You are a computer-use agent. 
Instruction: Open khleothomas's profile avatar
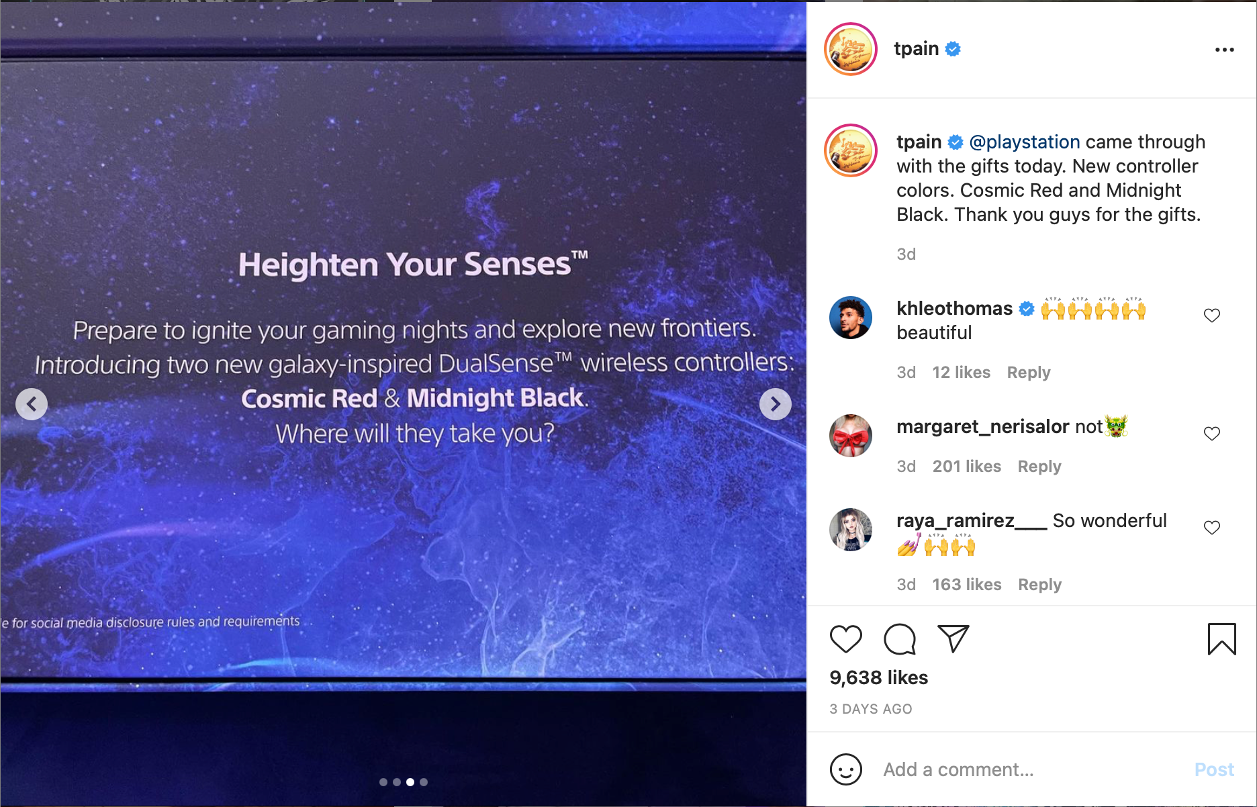(851, 318)
